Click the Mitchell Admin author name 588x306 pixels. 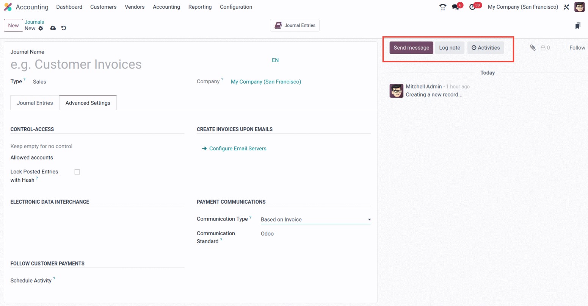click(424, 86)
